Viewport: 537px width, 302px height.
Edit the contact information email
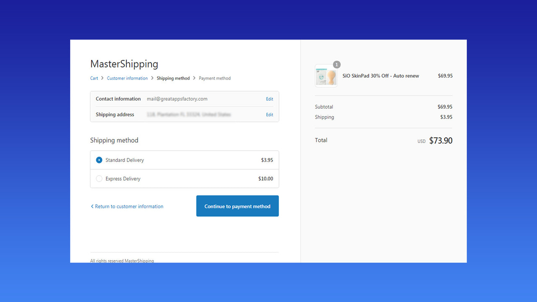tap(269, 99)
